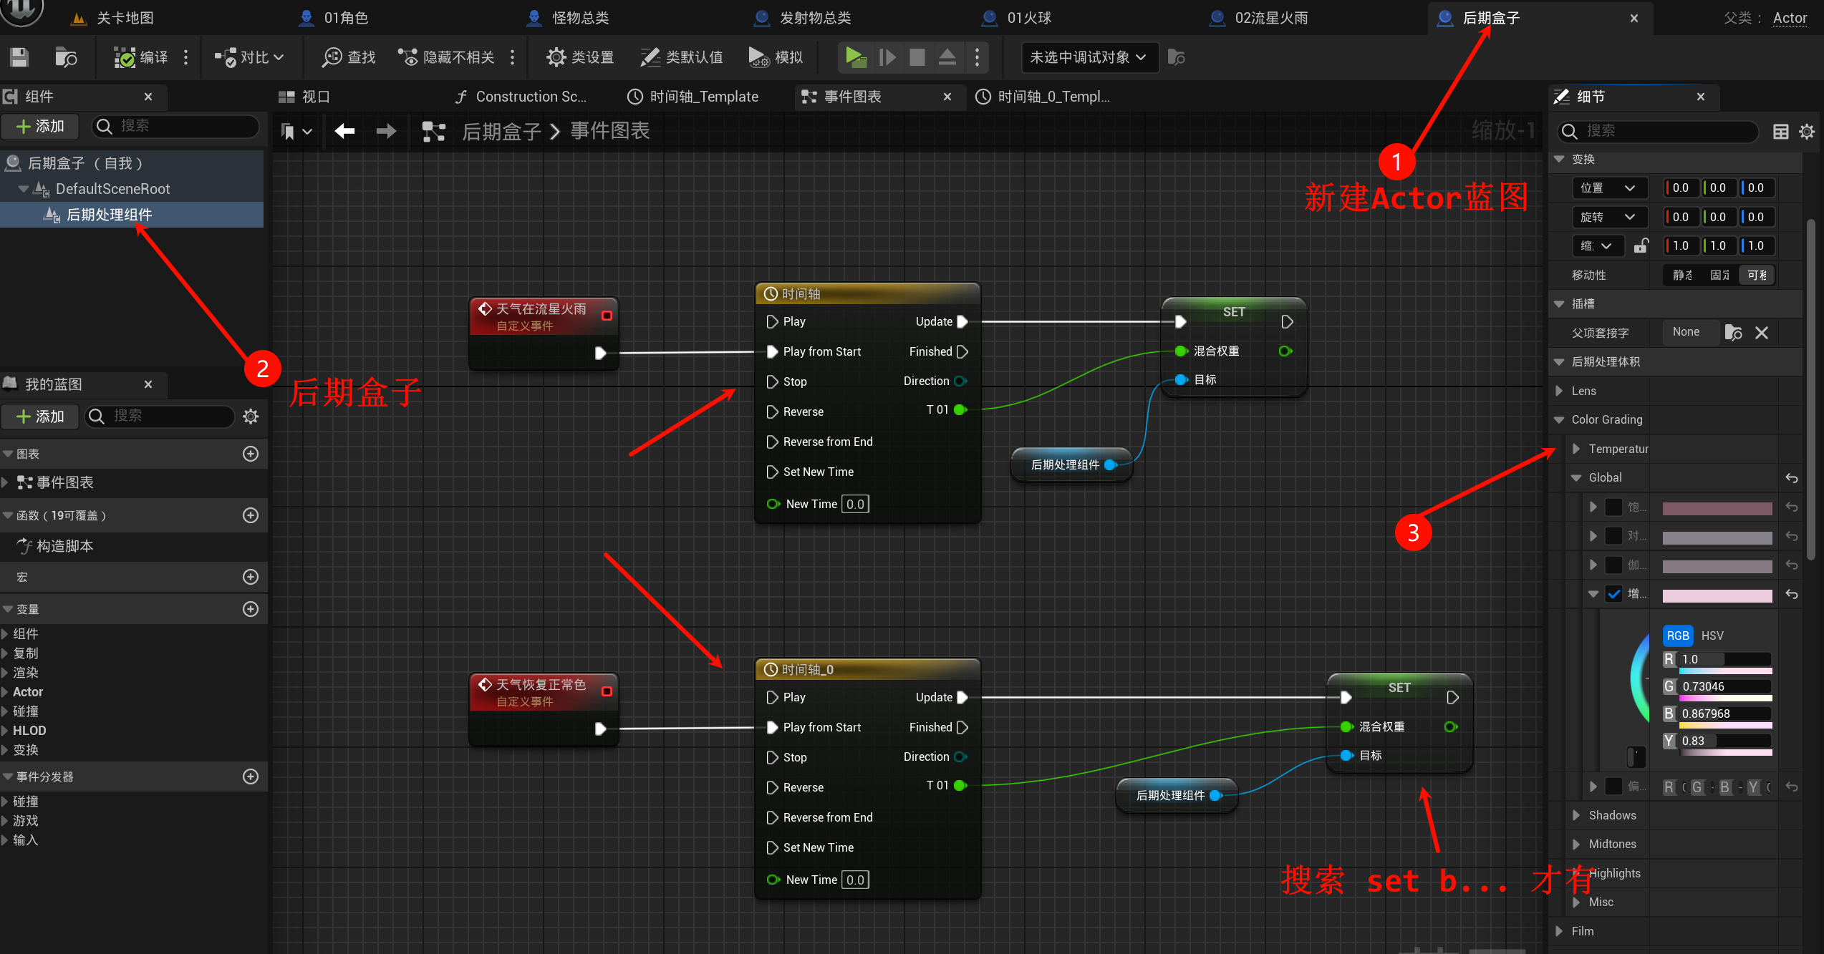
Task: Click the Add (添加) component button
Action: click(x=40, y=127)
